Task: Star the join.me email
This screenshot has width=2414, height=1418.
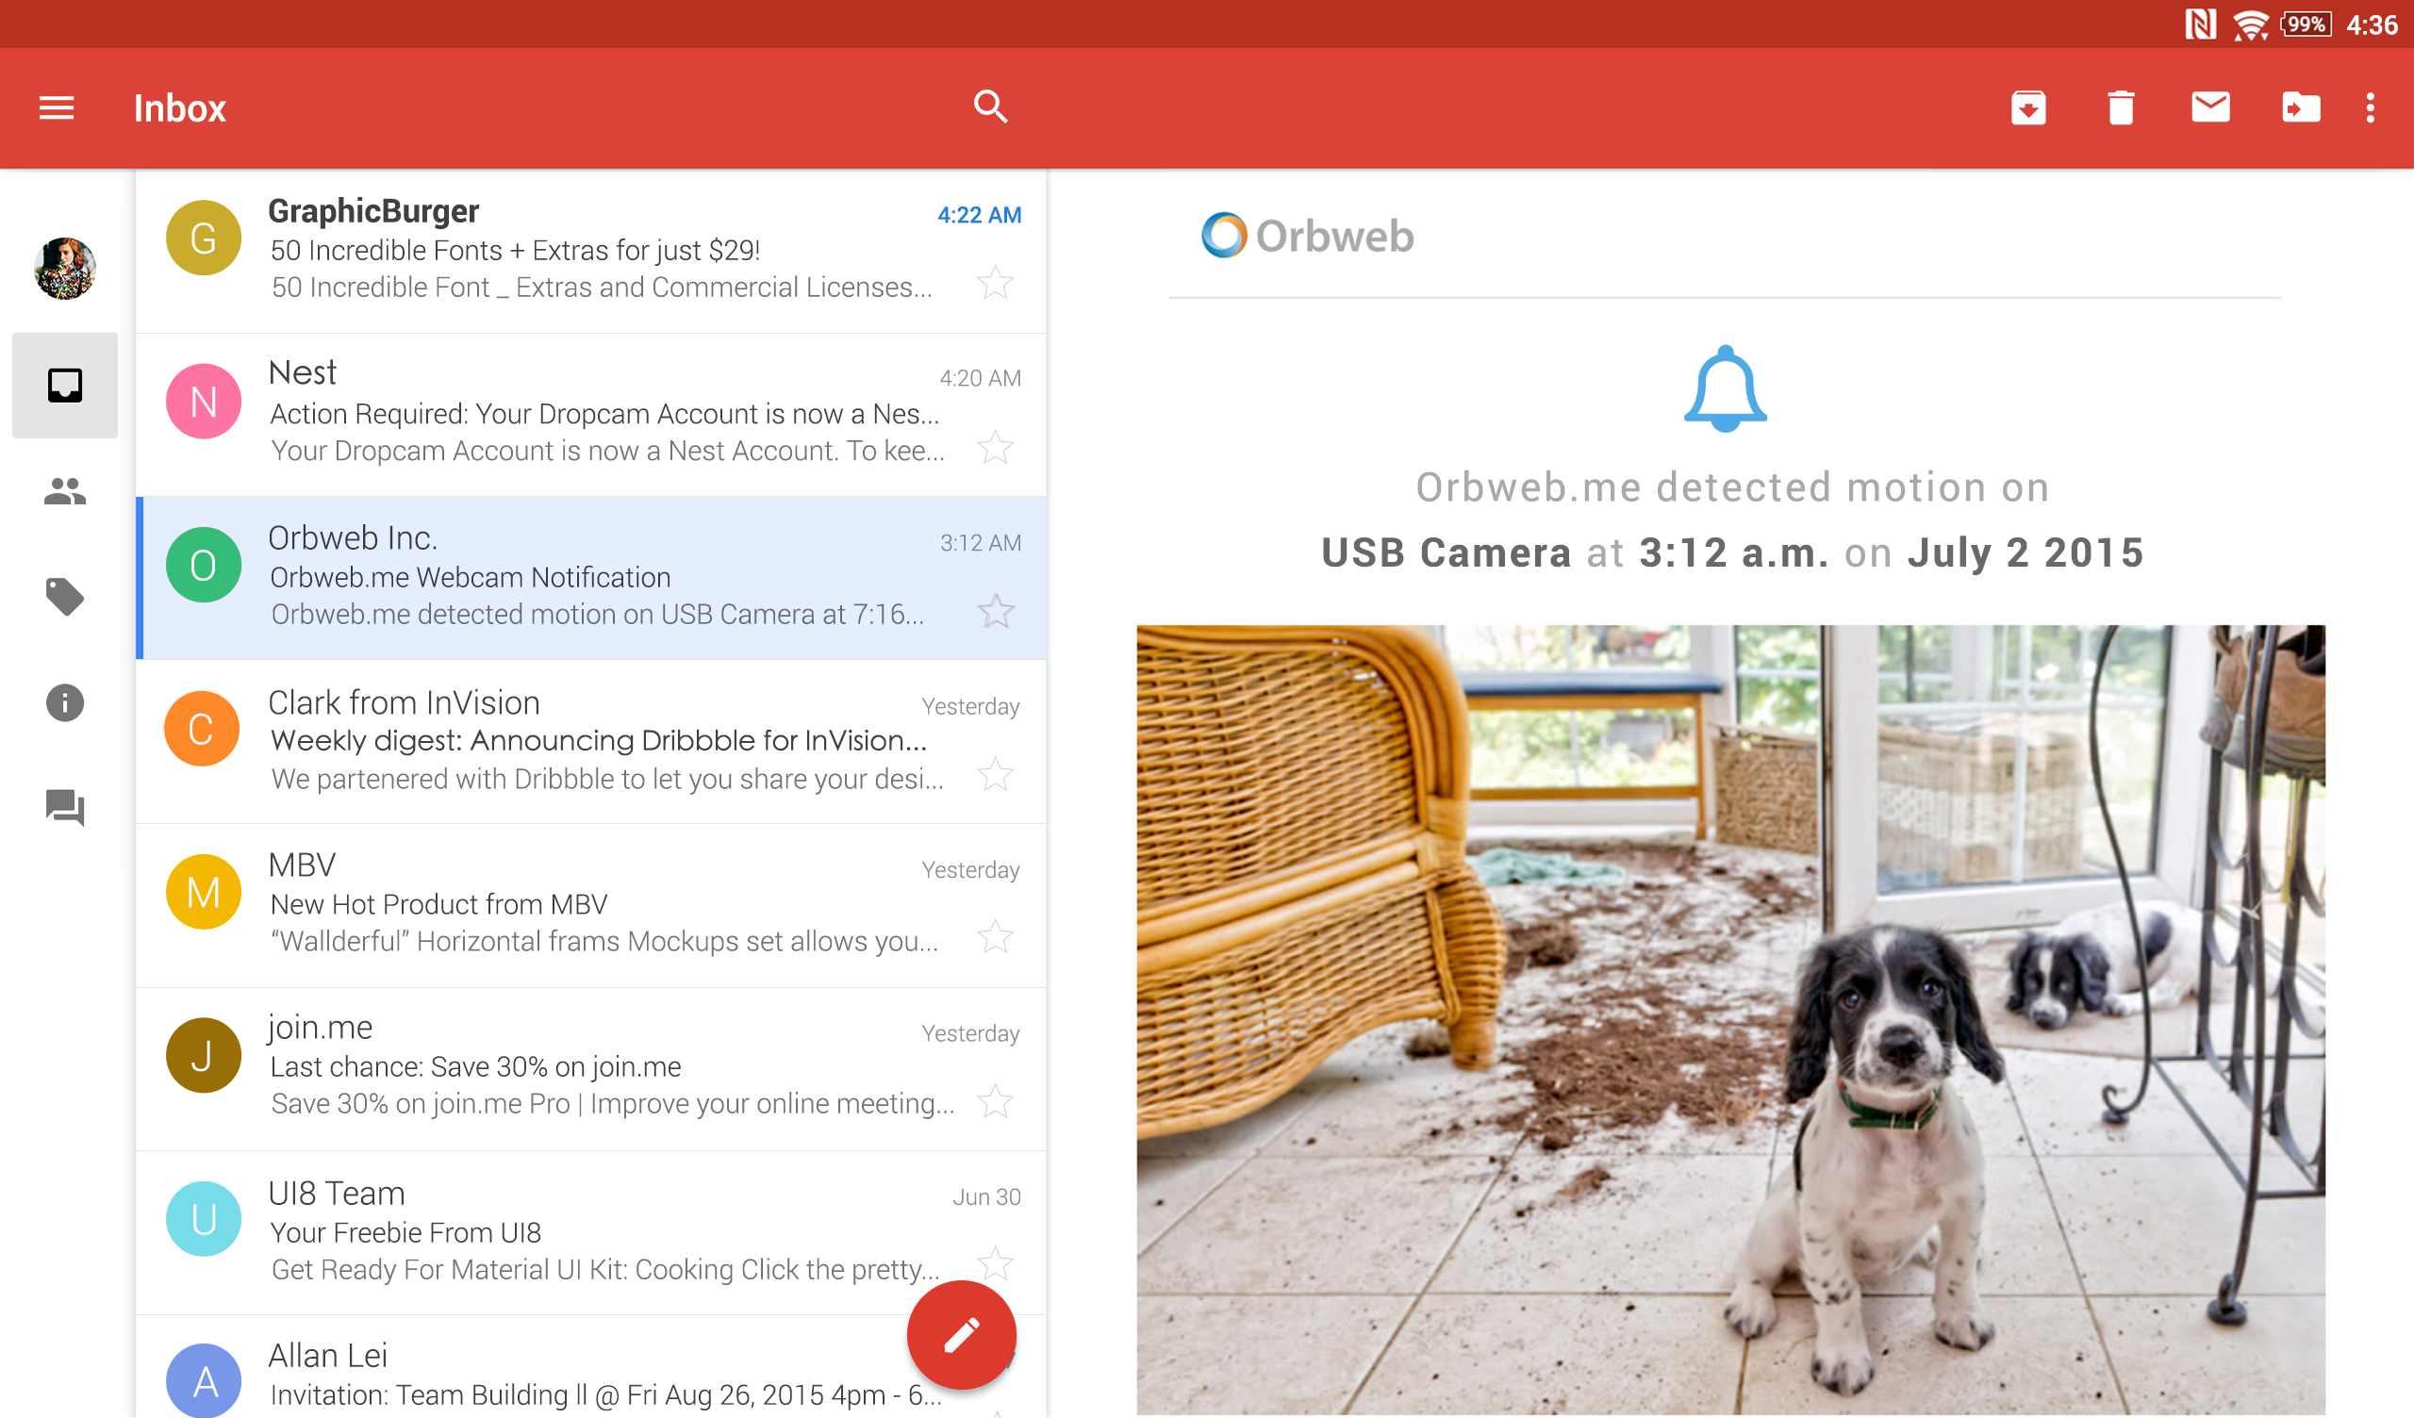Action: tap(995, 1102)
